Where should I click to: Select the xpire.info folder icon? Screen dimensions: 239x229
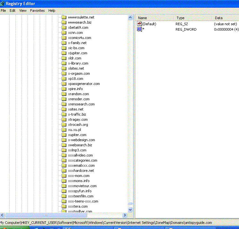click(x=64, y=89)
